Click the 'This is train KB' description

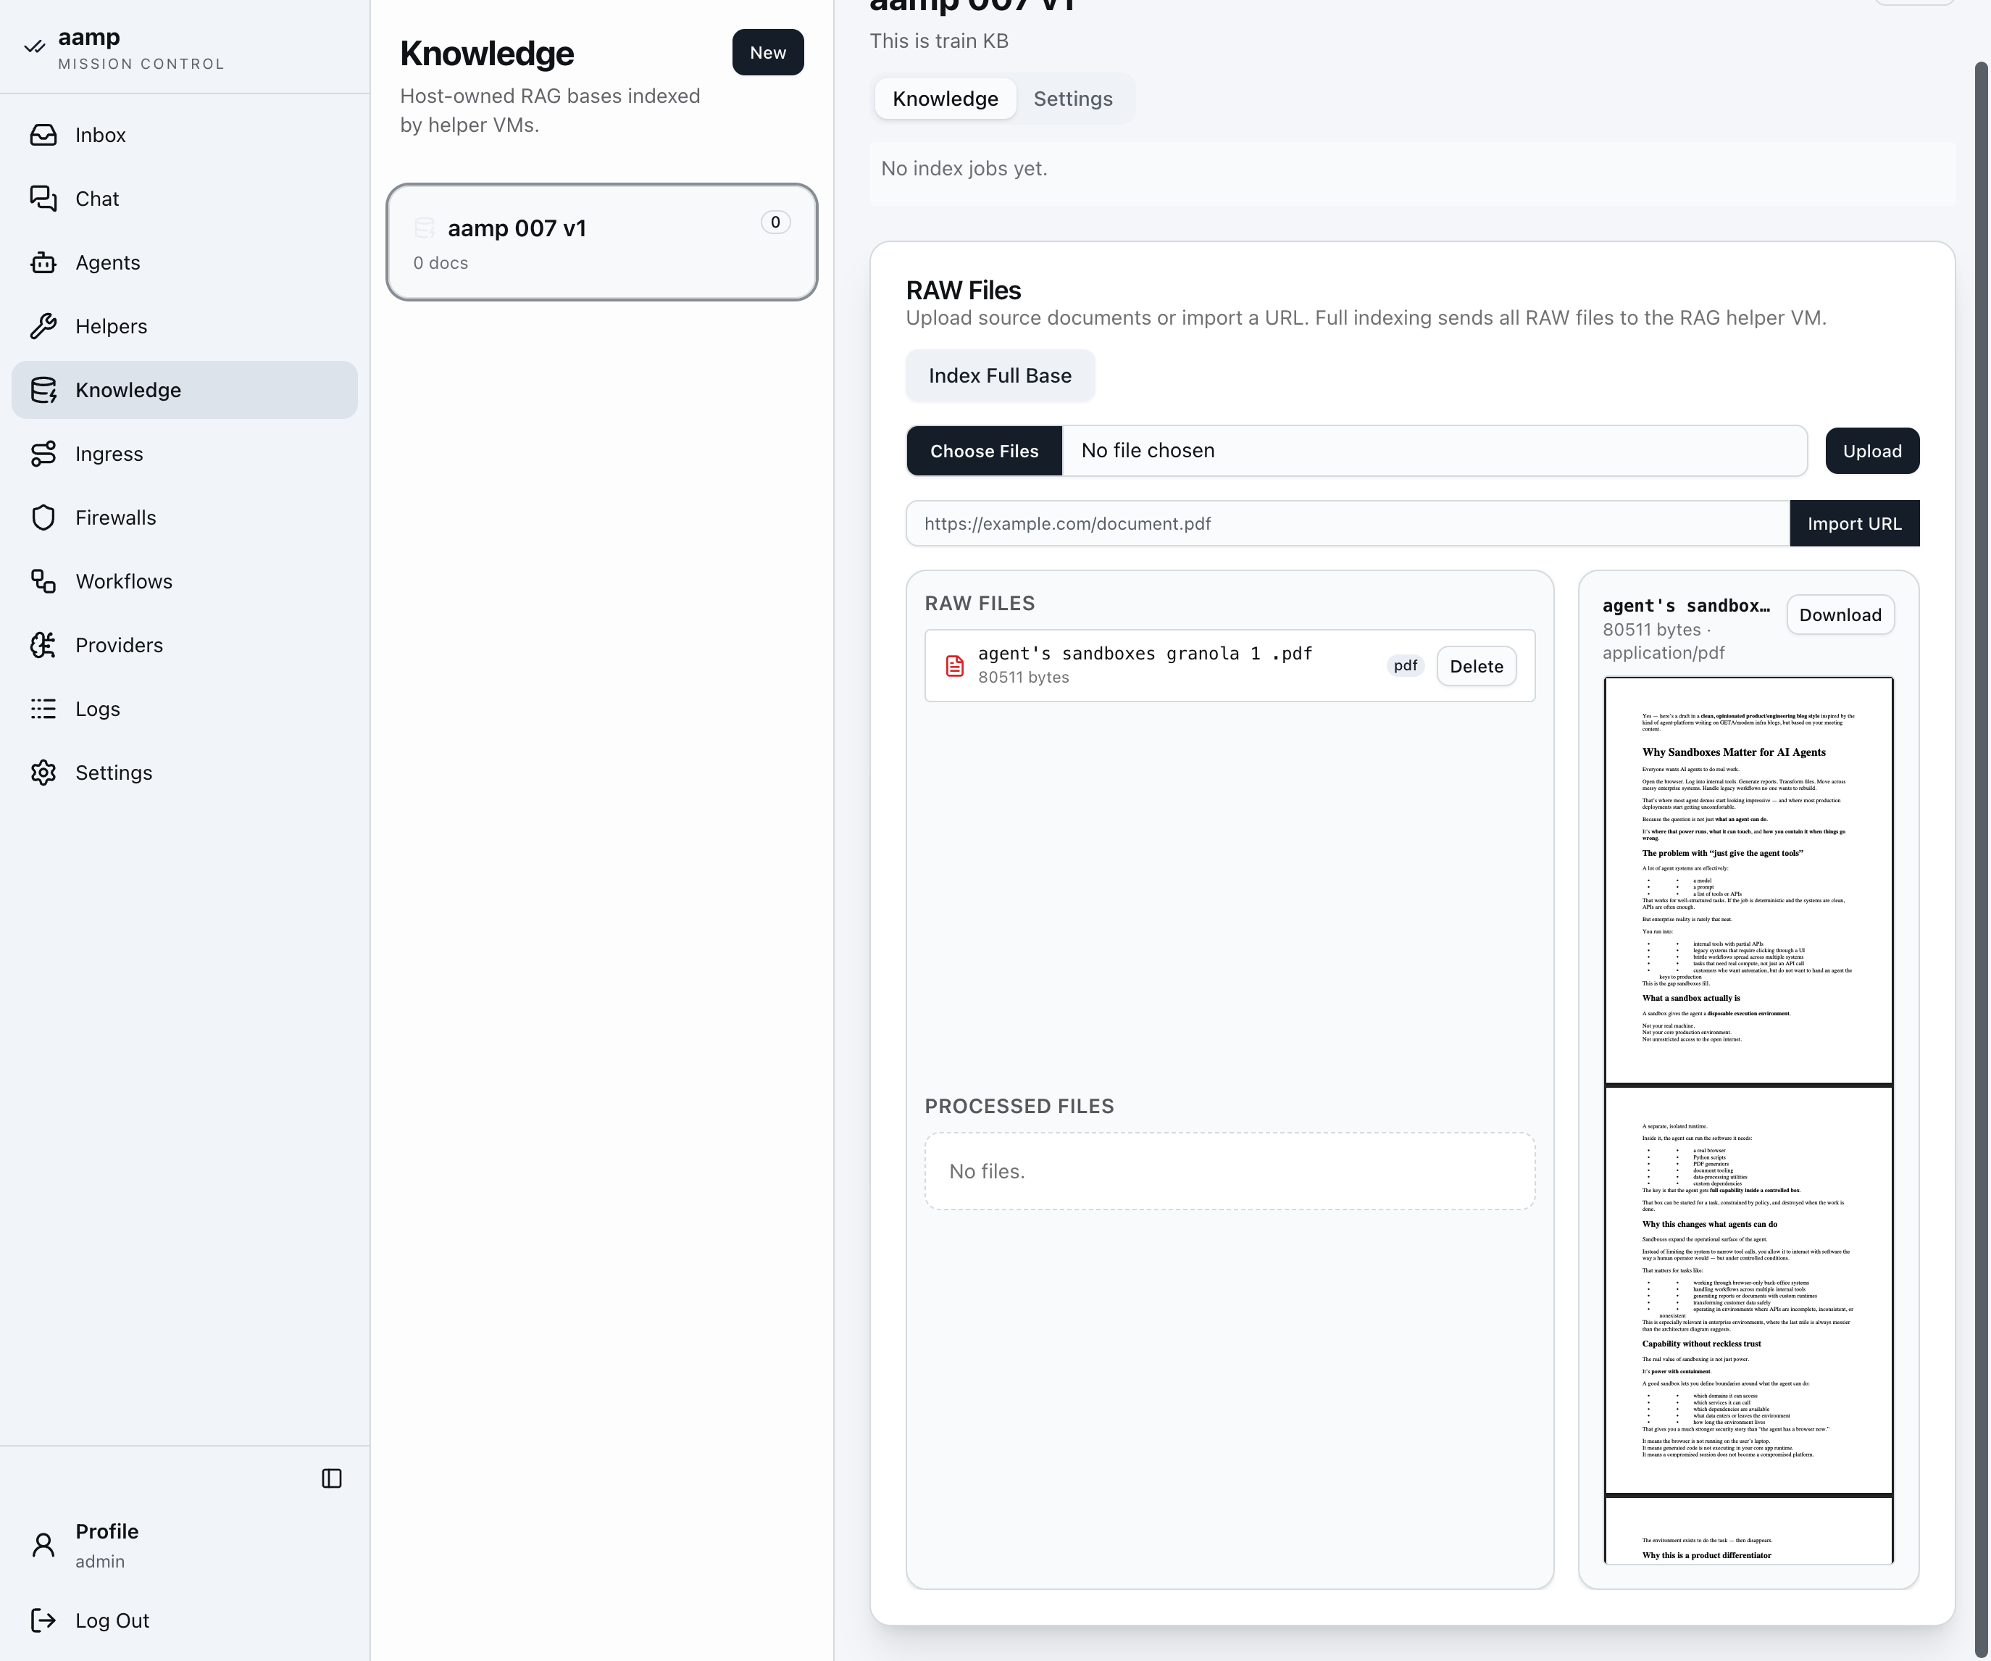pos(938,41)
